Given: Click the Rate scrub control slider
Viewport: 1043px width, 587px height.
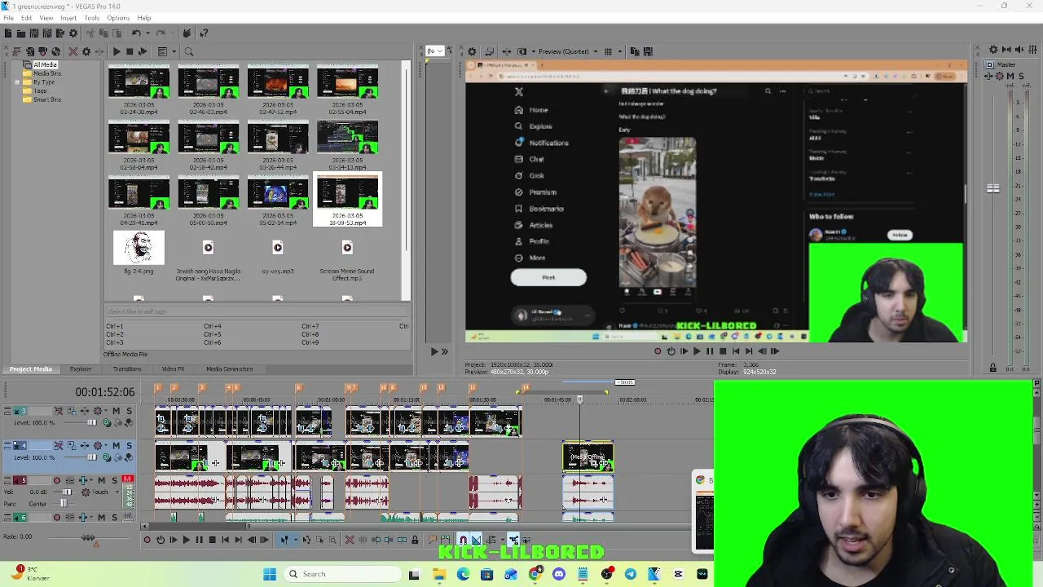Looking at the screenshot, I should pos(87,537).
